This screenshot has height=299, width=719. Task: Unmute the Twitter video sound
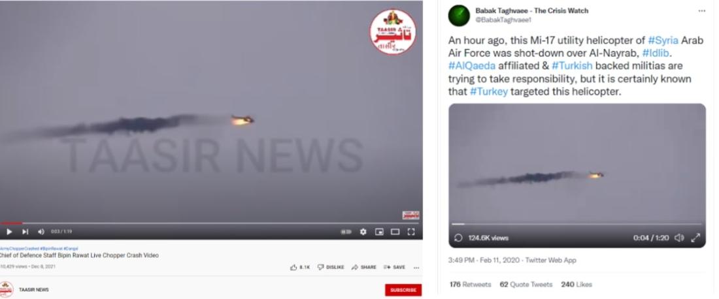[679, 238]
